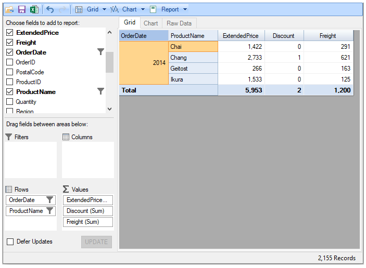Click the Grid table icon in toolbar
Viewport: 366px width, 268px height.
[79, 9]
